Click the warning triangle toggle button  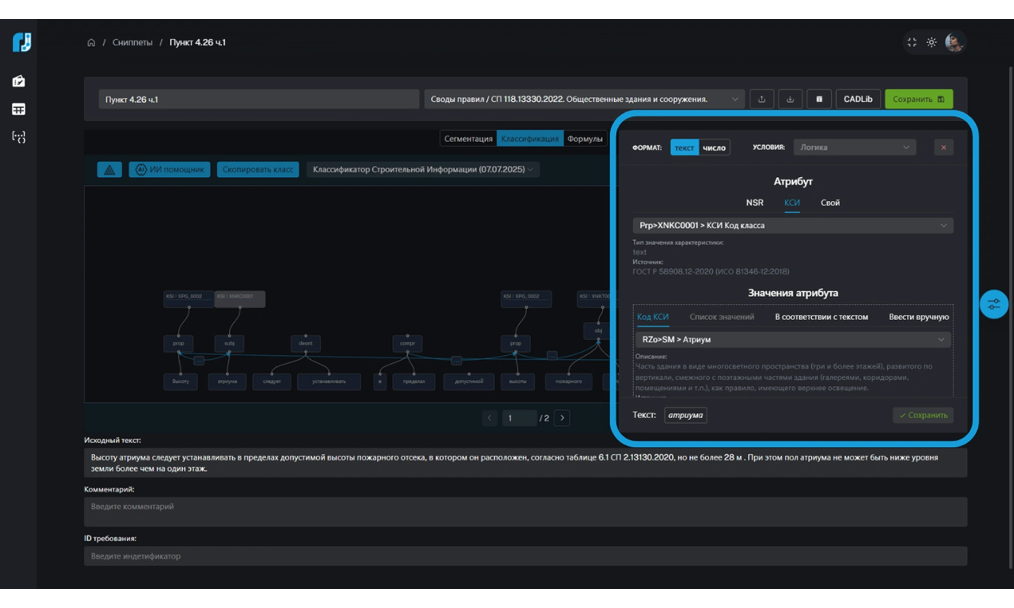(x=109, y=170)
